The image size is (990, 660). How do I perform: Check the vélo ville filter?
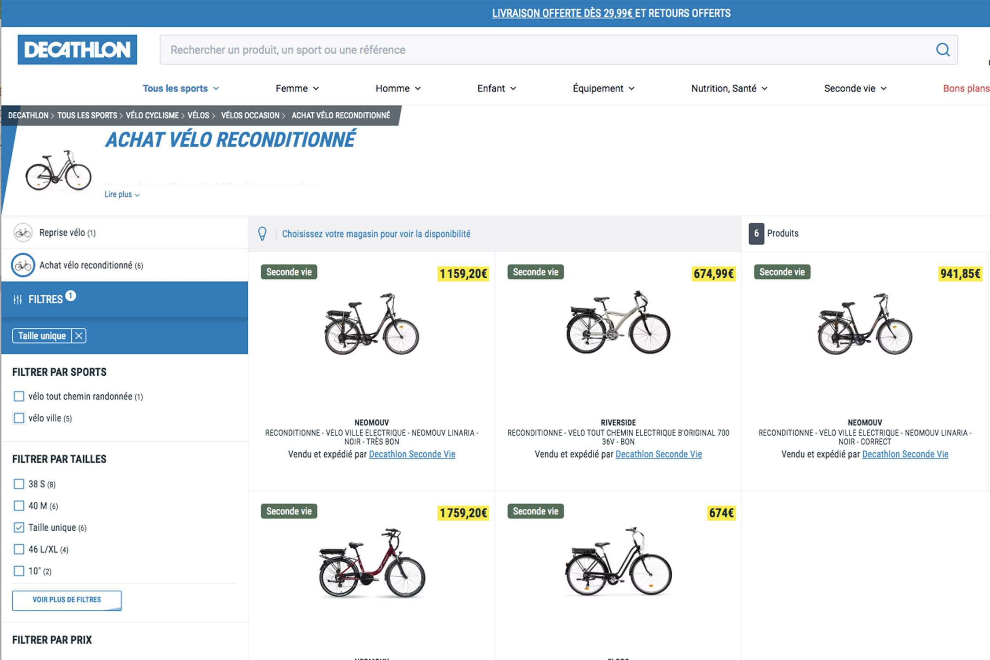click(19, 418)
